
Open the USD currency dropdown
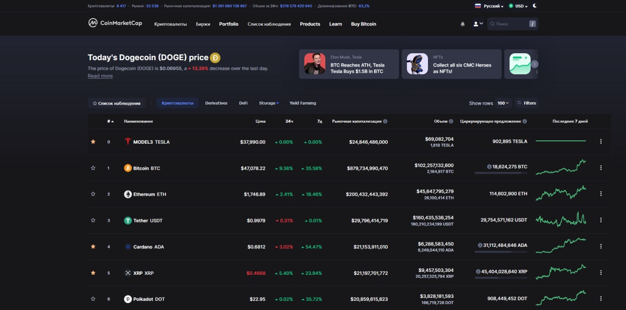pyautogui.click(x=518, y=6)
